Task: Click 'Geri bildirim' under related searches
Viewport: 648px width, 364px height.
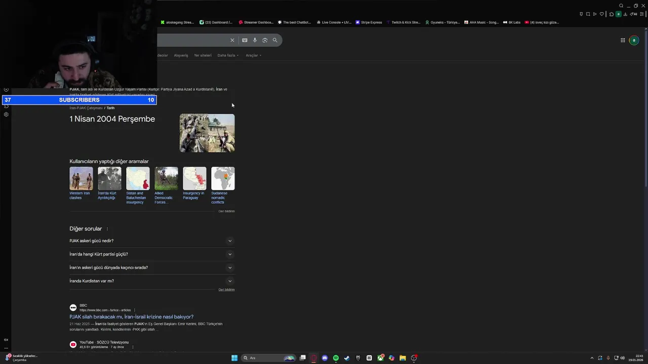Action: pos(226,211)
